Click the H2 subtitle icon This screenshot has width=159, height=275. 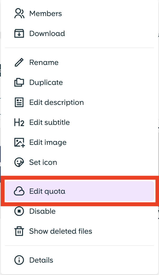[19, 122]
